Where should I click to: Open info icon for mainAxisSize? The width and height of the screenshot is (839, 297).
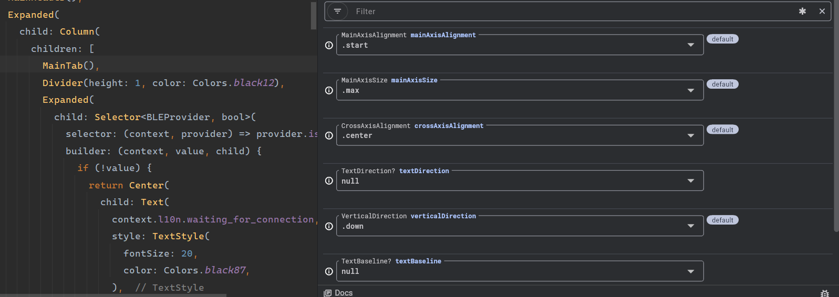coord(329,90)
